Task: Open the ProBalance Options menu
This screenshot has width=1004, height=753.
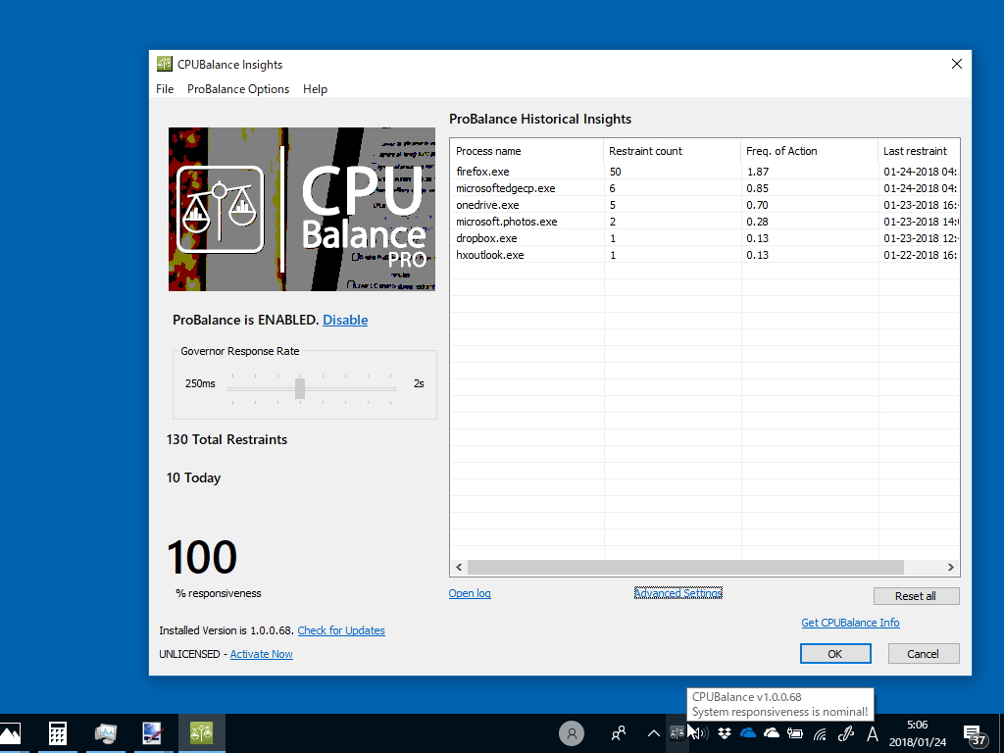Action: pyautogui.click(x=238, y=88)
